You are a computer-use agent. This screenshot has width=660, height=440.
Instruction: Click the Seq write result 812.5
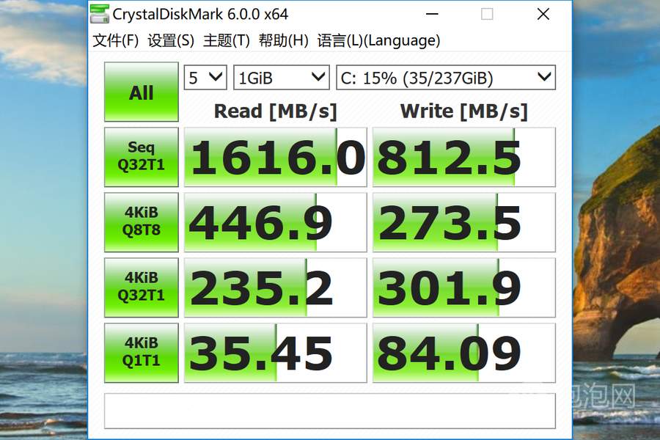463,158
